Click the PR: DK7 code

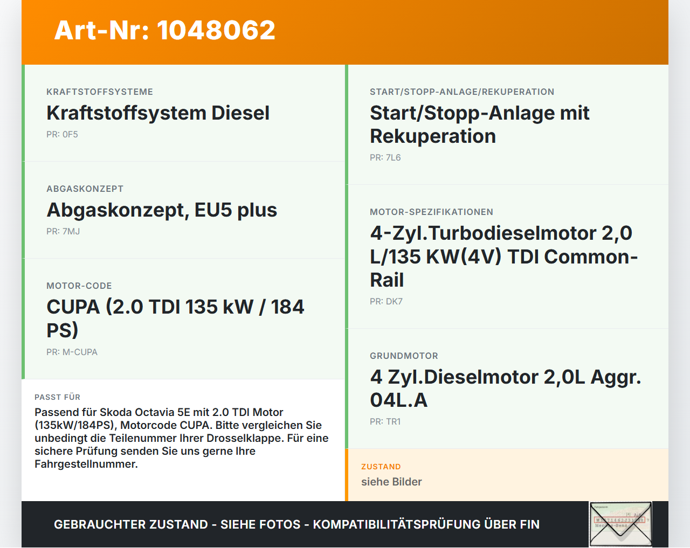point(386,302)
